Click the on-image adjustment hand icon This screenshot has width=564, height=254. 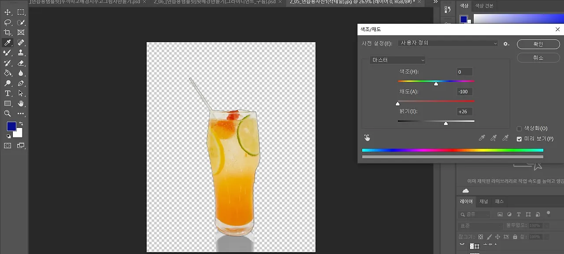367,138
